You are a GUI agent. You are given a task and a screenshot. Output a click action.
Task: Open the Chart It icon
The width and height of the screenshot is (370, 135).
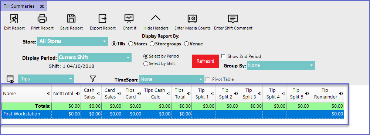coord(129,18)
